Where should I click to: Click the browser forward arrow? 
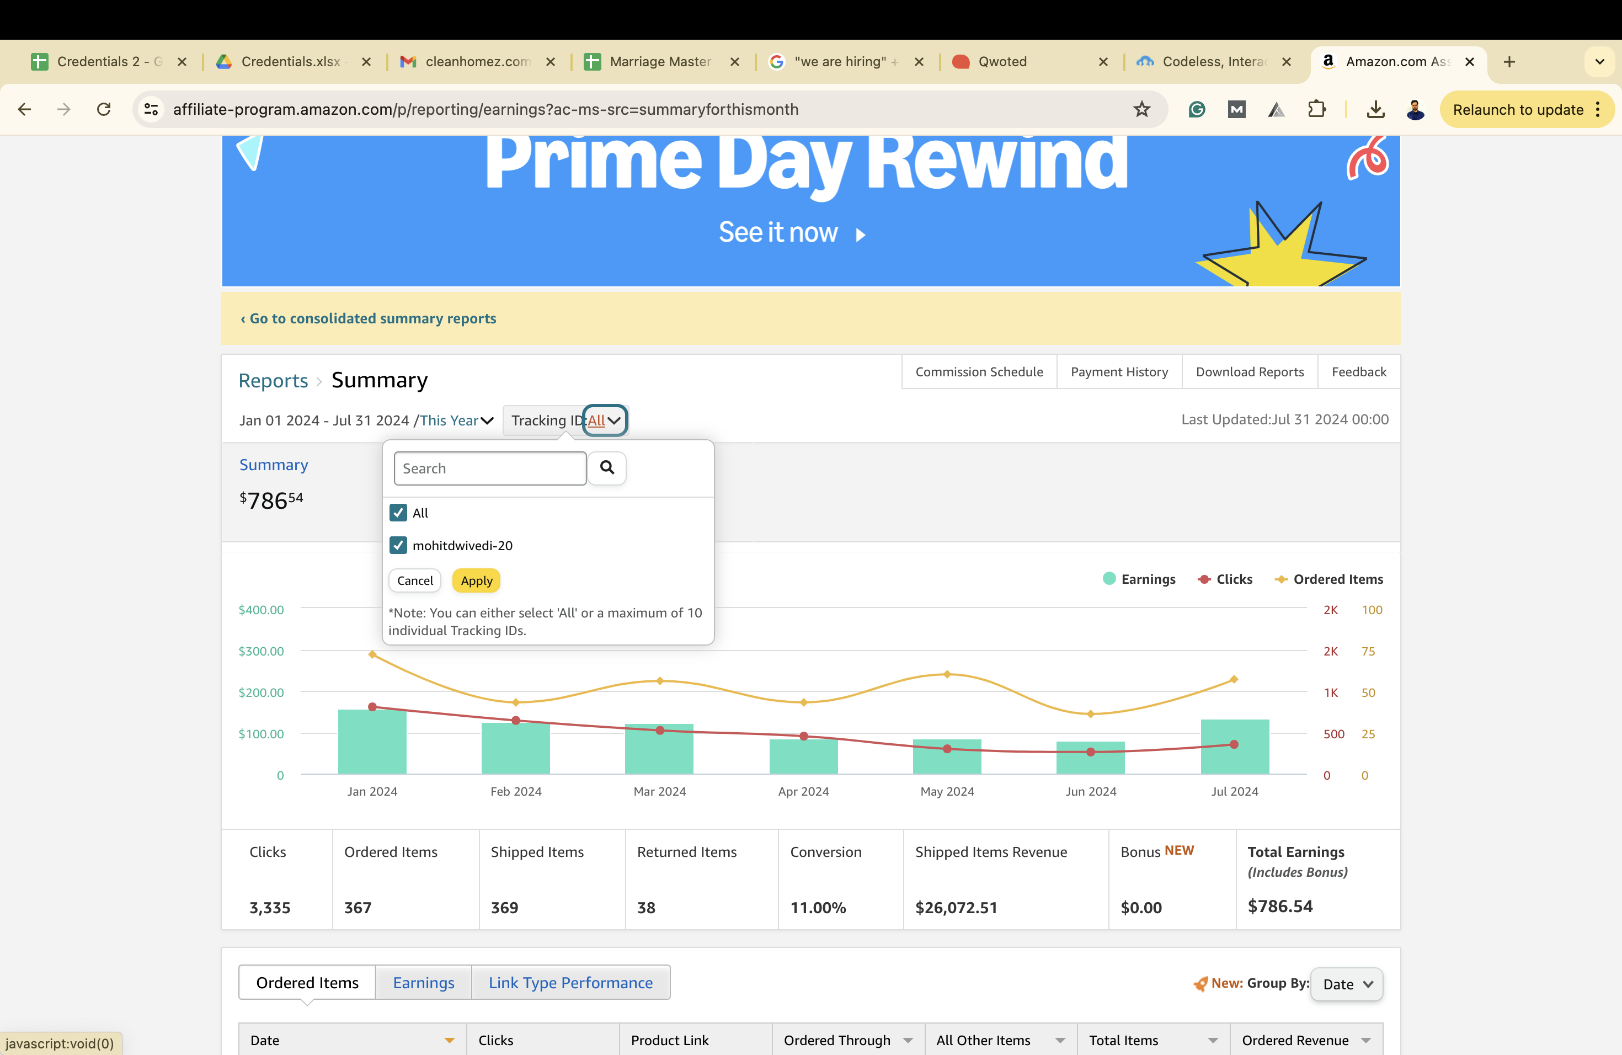pos(63,109)
